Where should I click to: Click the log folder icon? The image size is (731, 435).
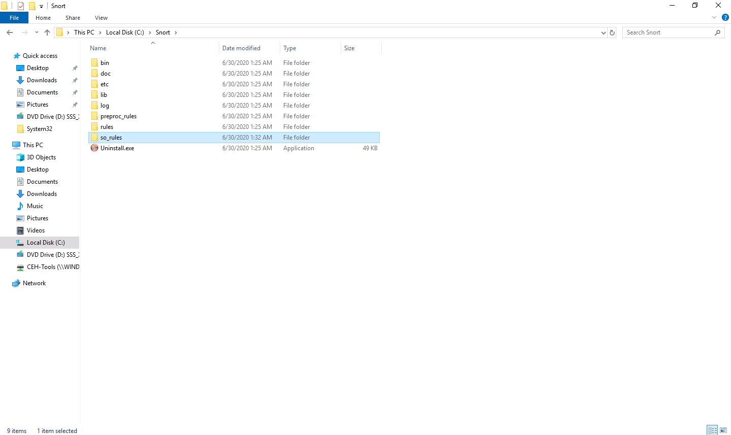pos(94,106)
